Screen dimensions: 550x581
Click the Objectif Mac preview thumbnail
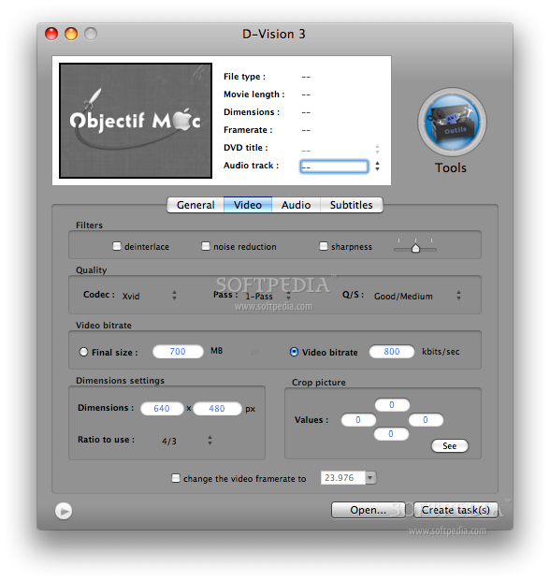click(136, 121)
